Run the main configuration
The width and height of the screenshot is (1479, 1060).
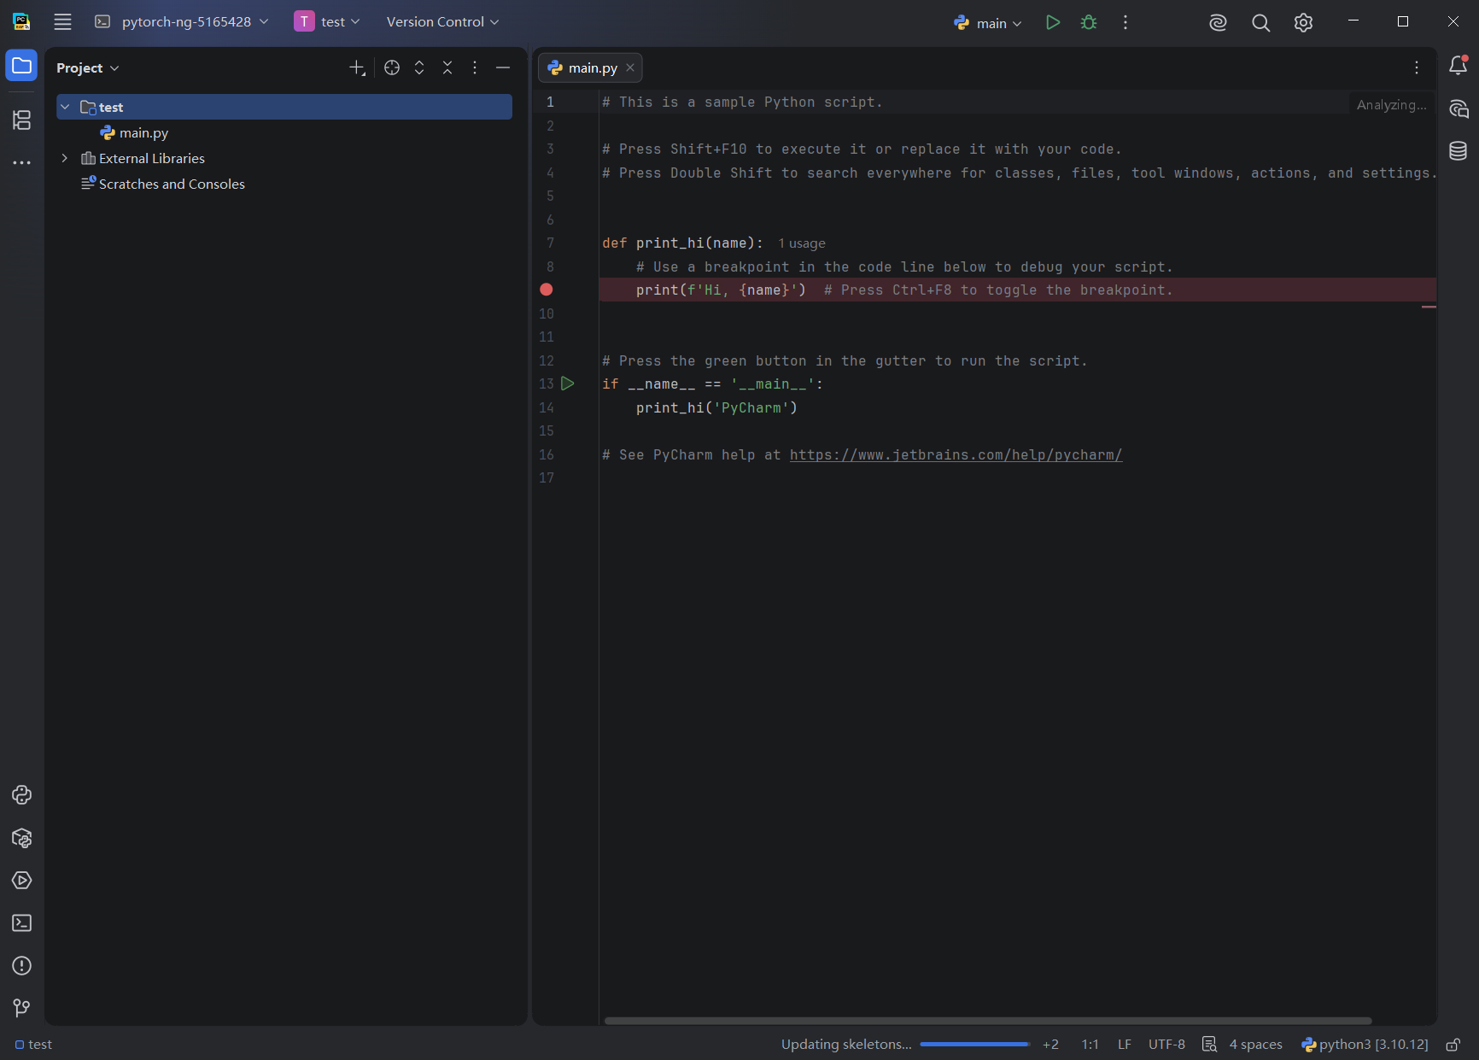tap(1053, 22)
